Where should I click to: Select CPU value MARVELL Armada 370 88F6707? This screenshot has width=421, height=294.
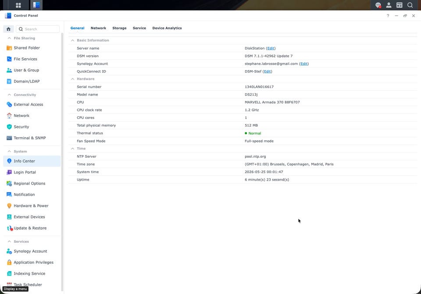(272, 102)
